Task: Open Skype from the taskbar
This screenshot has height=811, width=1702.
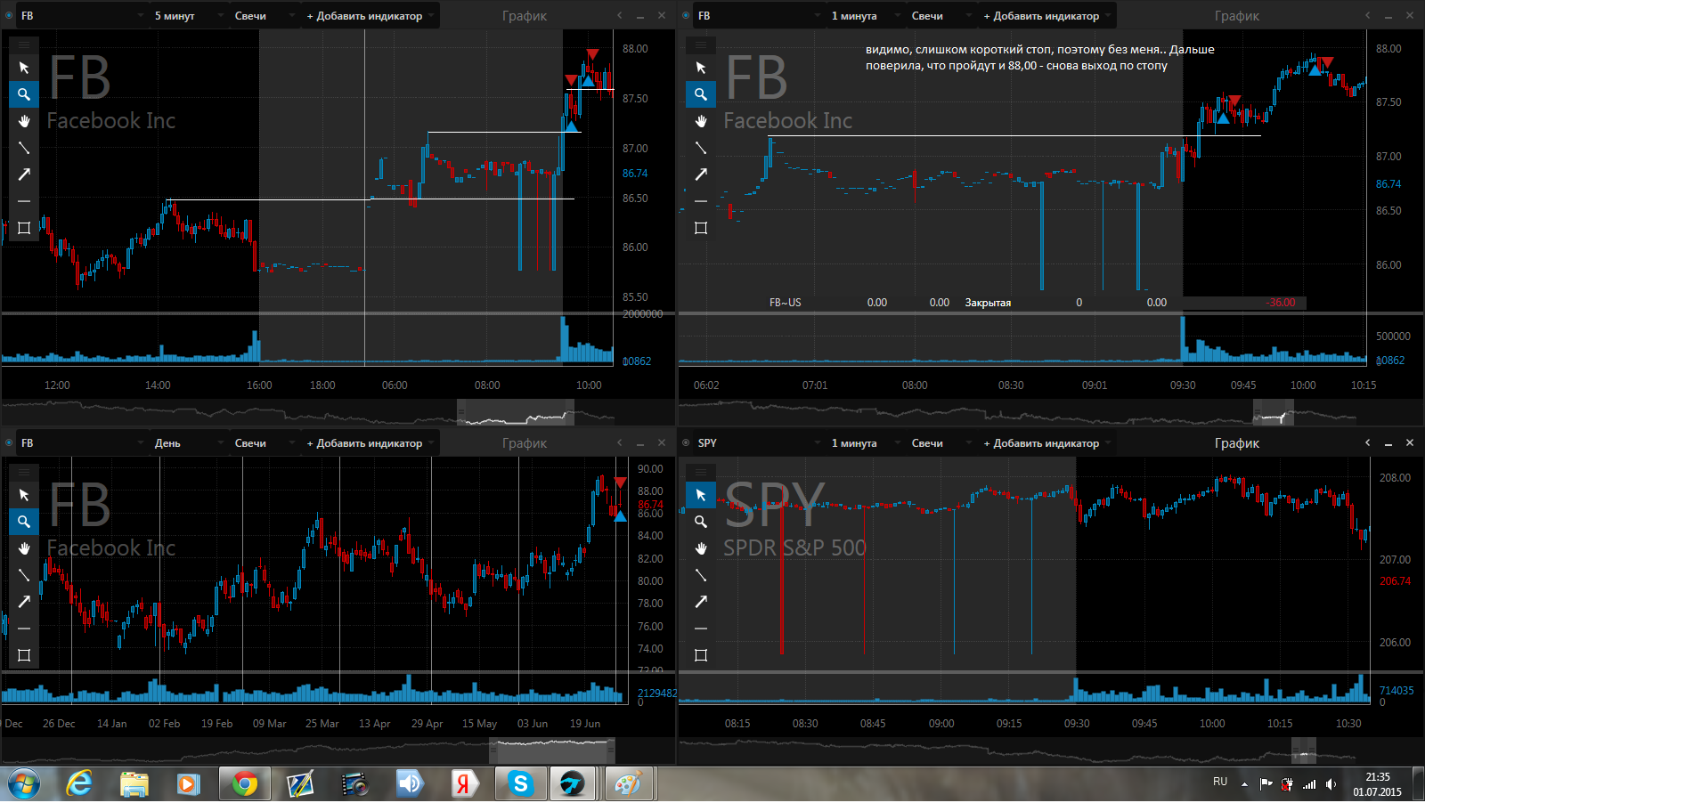Action: click(520, 784)
